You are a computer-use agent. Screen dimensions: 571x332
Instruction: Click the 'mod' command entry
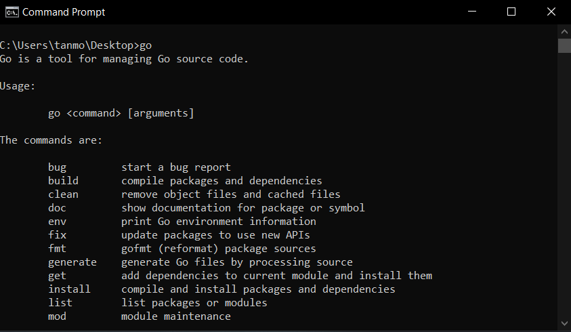(x=57, y=316)
